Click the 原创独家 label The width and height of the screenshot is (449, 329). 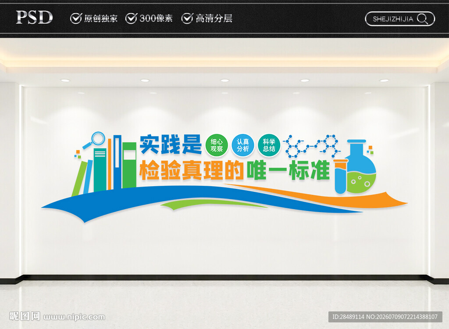[101, 18]
